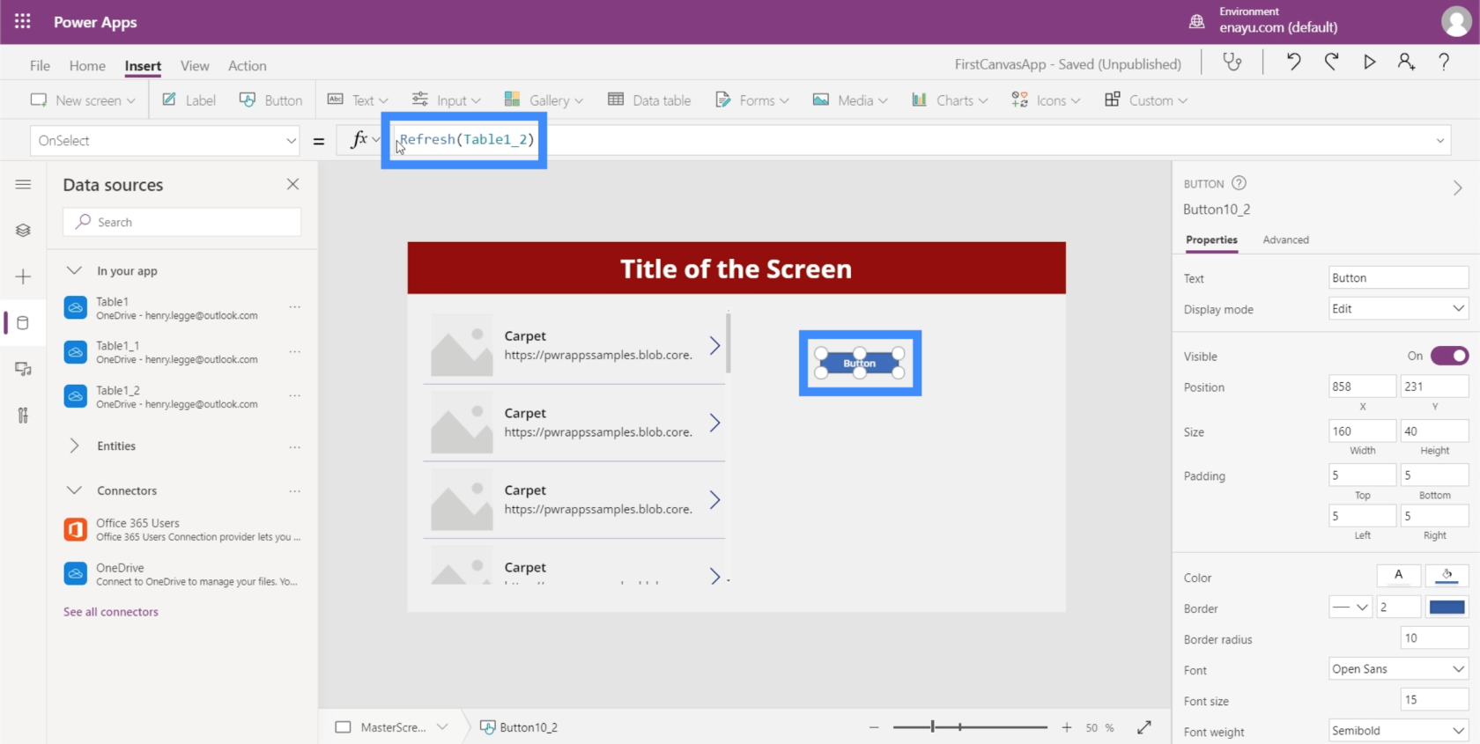Click the zoom slider handle
The image size is (1480, 744).
pyautogui.click(x=932, y=727)
